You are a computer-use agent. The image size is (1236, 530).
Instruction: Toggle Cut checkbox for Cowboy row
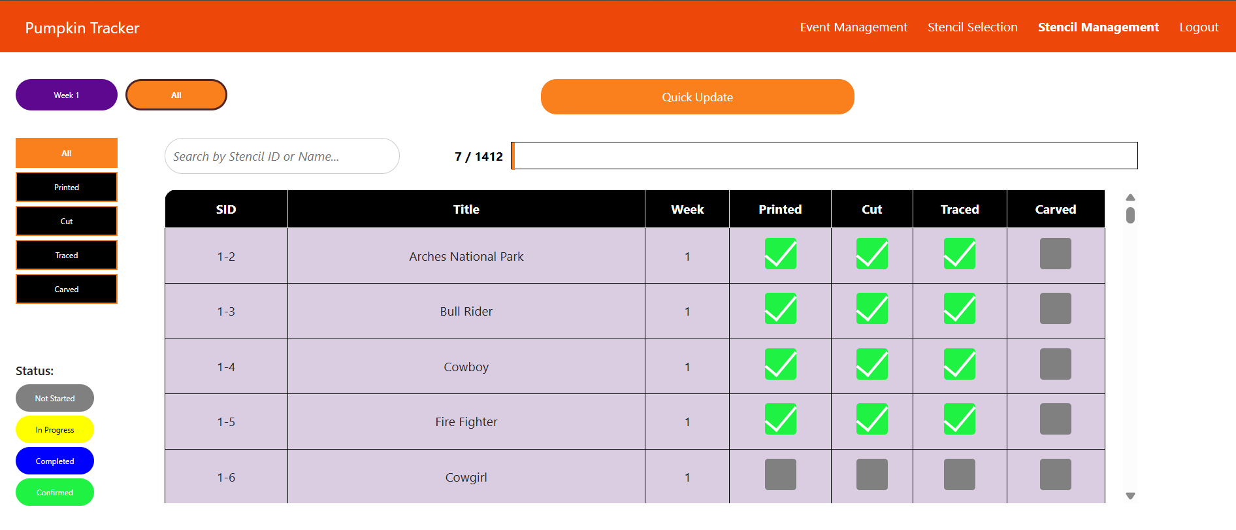(871, 364)
